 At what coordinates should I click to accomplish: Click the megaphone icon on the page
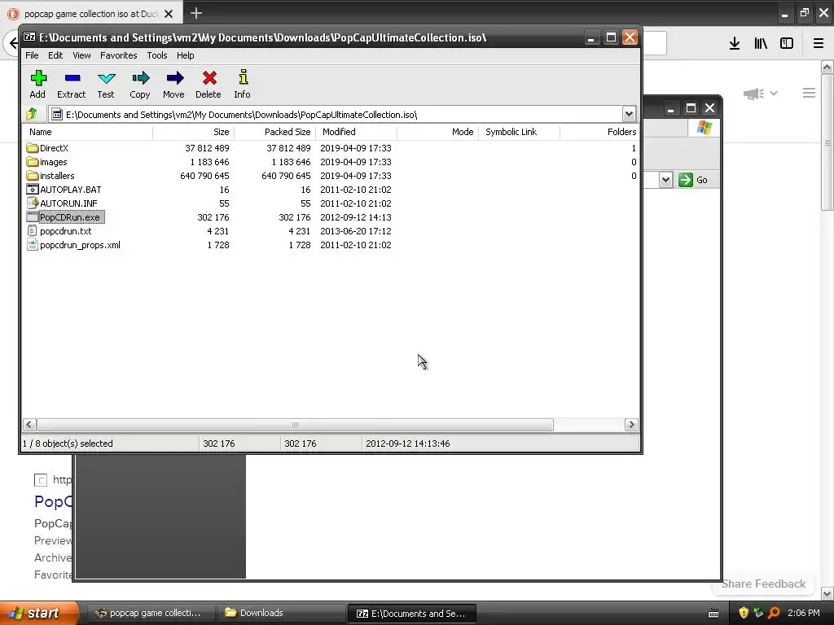click(753, 94)
